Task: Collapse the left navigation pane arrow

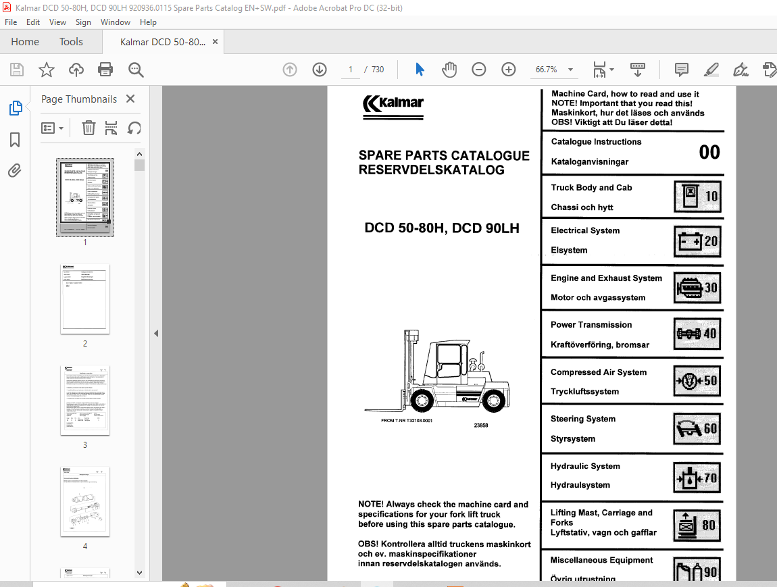Action: tap(156, 334)
